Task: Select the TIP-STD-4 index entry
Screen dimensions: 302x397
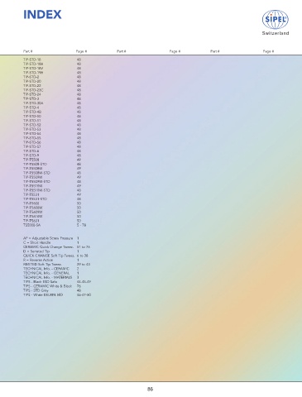Action: (x=31, y=108)
